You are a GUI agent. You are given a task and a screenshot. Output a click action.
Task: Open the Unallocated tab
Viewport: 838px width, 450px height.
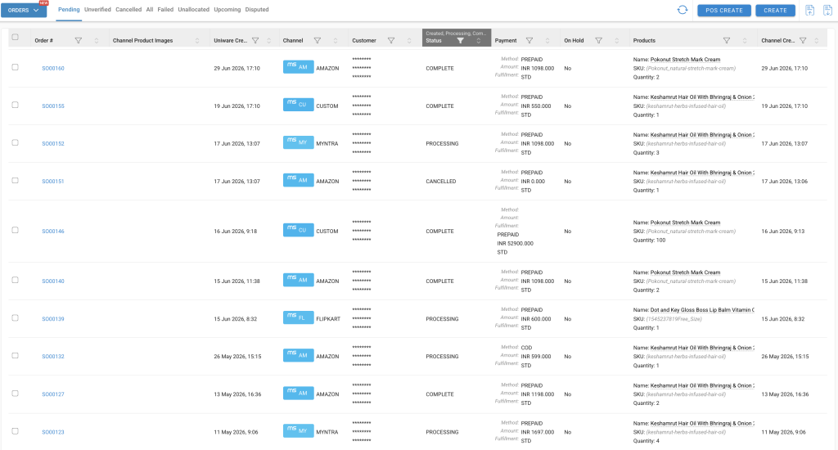click(x=193, y=10)
